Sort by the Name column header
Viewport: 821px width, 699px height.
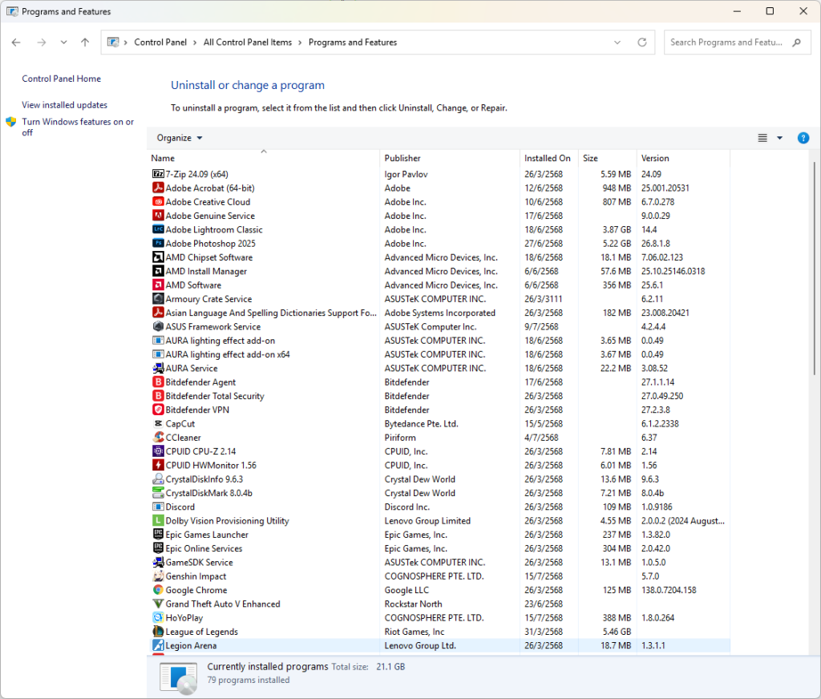pos(263,158)
